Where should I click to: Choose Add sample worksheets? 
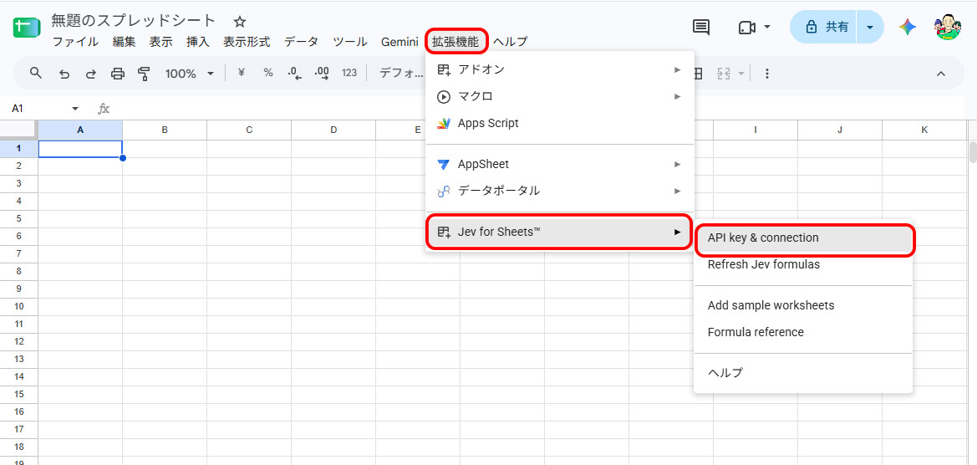tap(803, 305)
